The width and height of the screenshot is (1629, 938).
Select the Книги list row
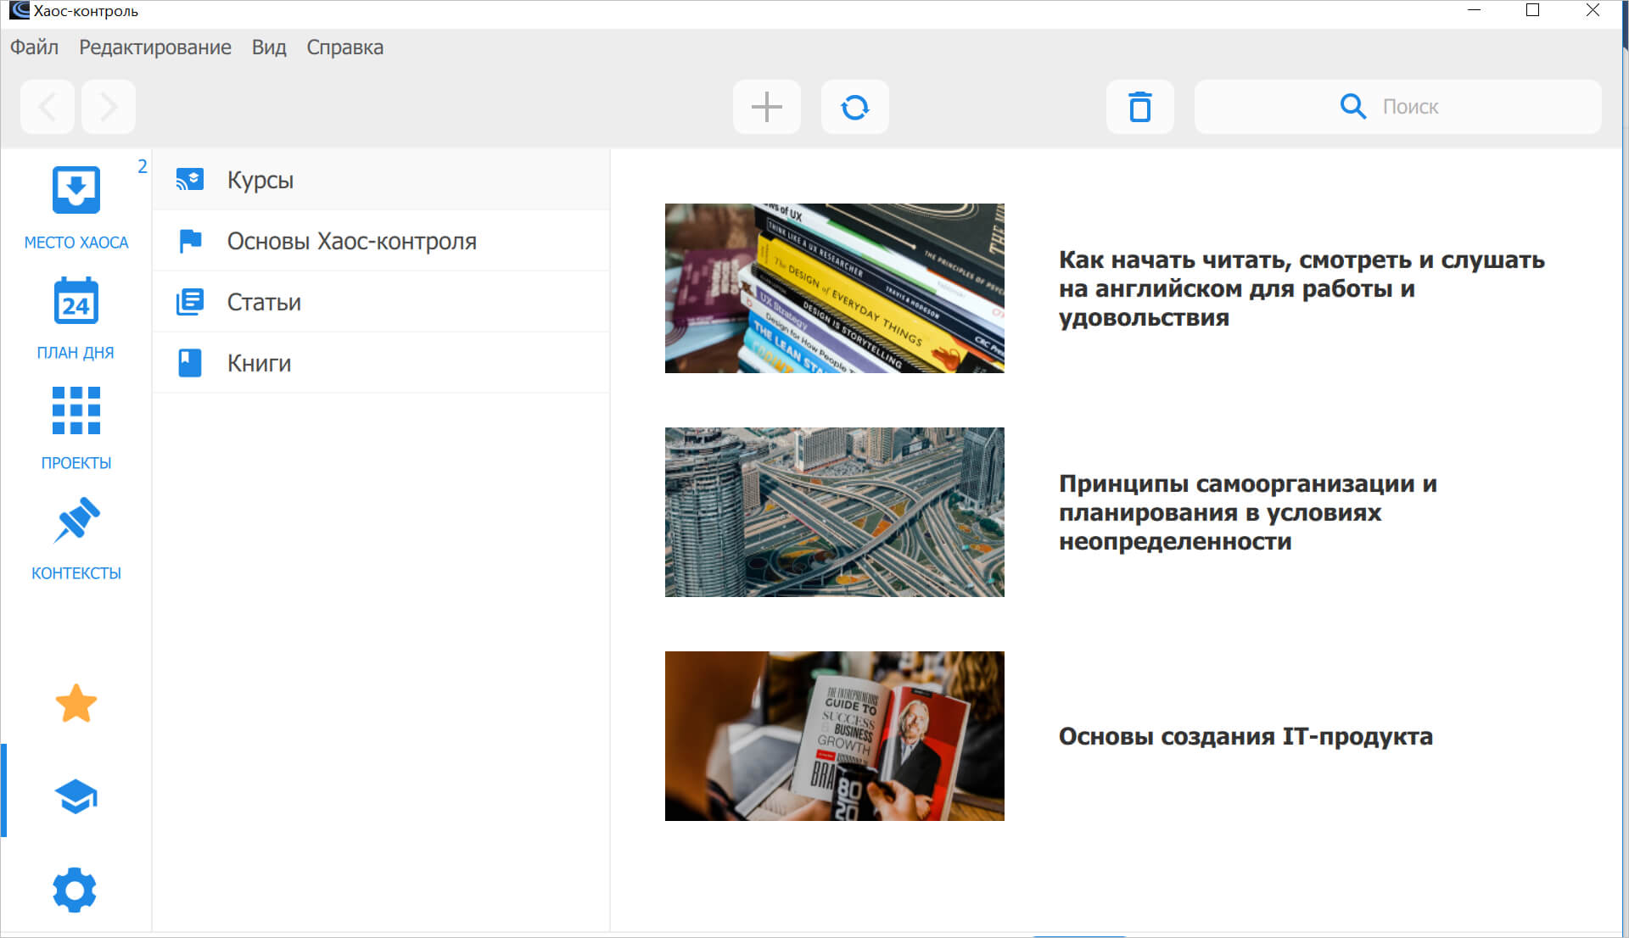tap(381, 363)
